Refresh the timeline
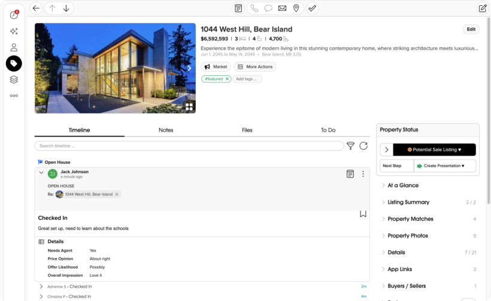The height and width of the screenshot is (301, 491). [363, 146]
